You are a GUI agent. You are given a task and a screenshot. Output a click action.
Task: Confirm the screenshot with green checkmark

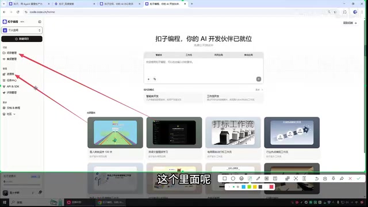pos(359,179)
